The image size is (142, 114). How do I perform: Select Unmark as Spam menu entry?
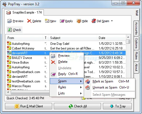coord(110,87)
